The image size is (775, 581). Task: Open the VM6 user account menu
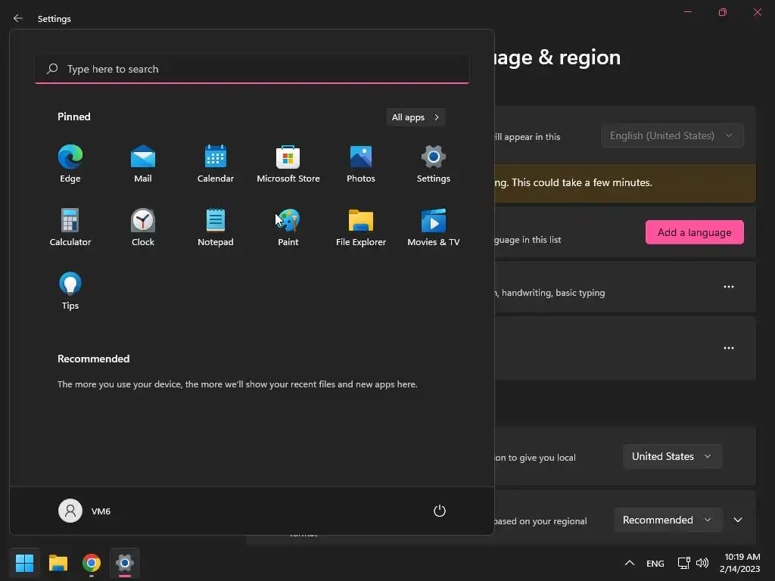coord(85,511)
